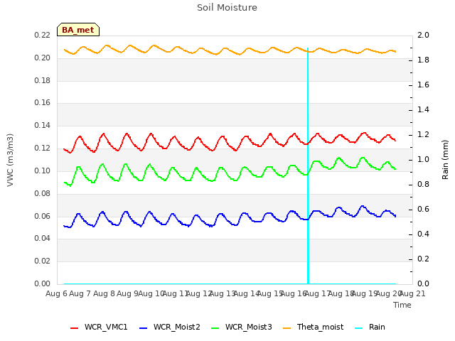Viewport: 455px width, 341px height.
Task: Click the Time axis label
Action: click(x=402, y=305)
